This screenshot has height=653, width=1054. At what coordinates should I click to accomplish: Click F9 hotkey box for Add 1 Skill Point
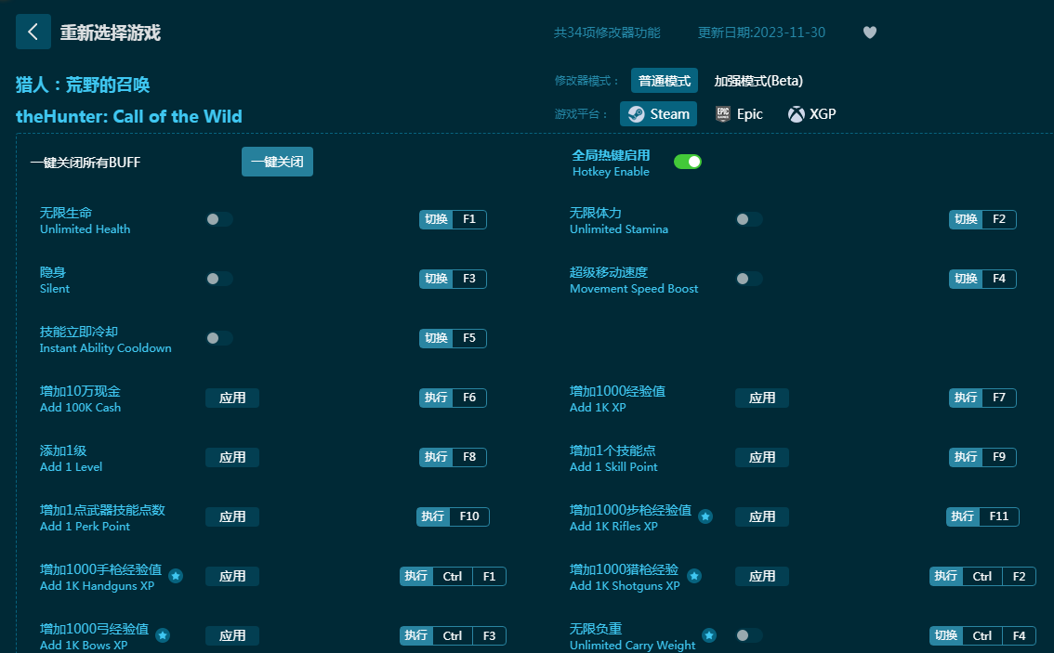pos(999,458)
